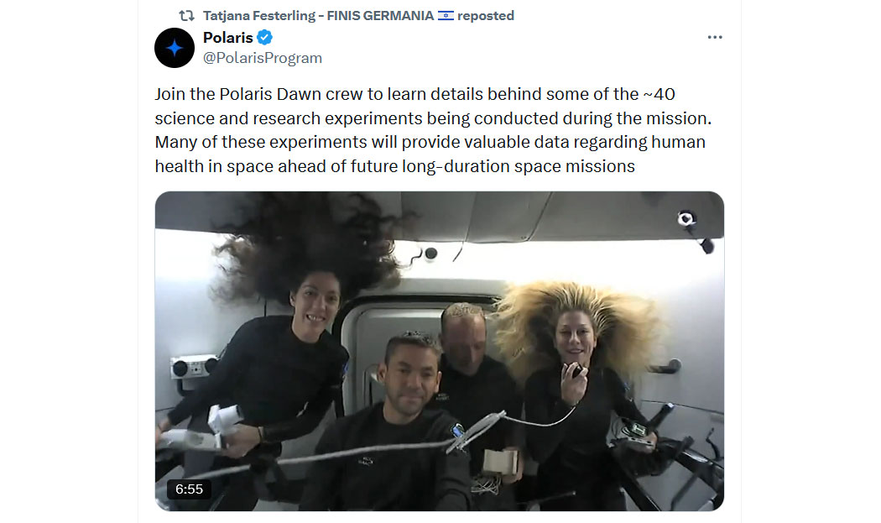Open the @PolarisProgram handle link
Viewport: 881px width, 523px height.
tap(263, 58)
